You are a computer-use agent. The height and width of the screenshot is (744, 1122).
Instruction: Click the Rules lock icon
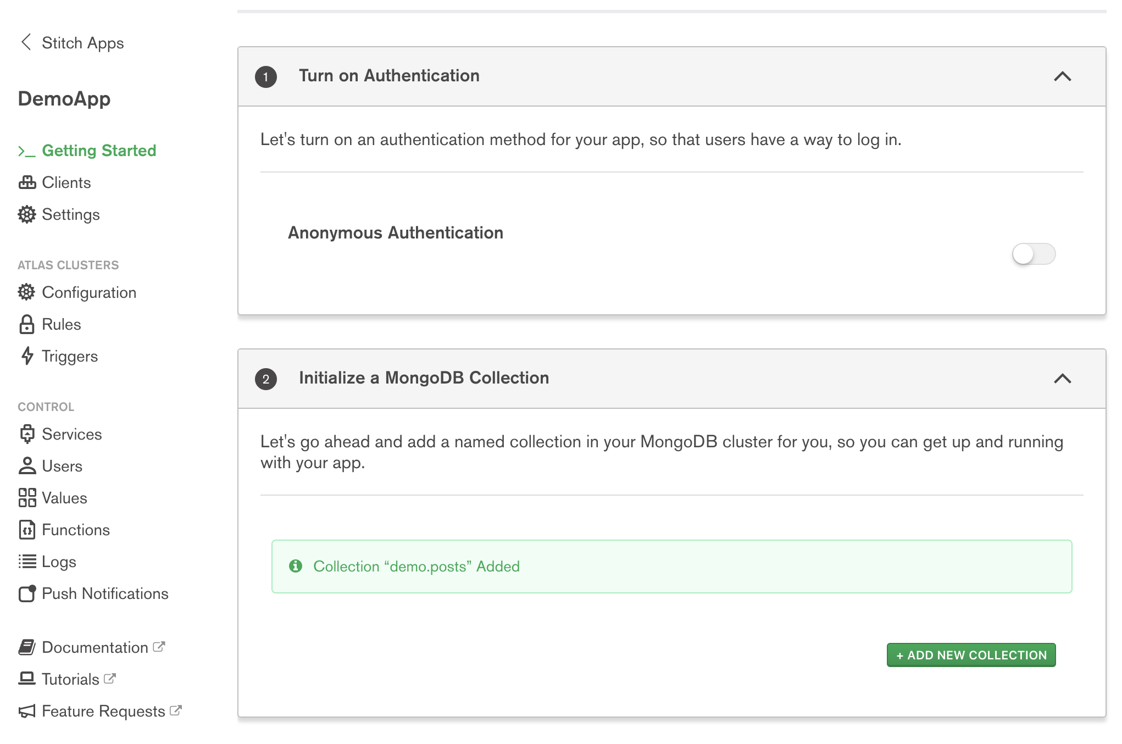pyautogui.click(x=27, y=324)
